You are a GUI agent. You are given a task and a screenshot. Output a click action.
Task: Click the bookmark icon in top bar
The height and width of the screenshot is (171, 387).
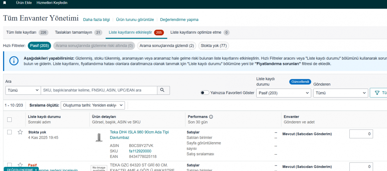click(4, 3)
